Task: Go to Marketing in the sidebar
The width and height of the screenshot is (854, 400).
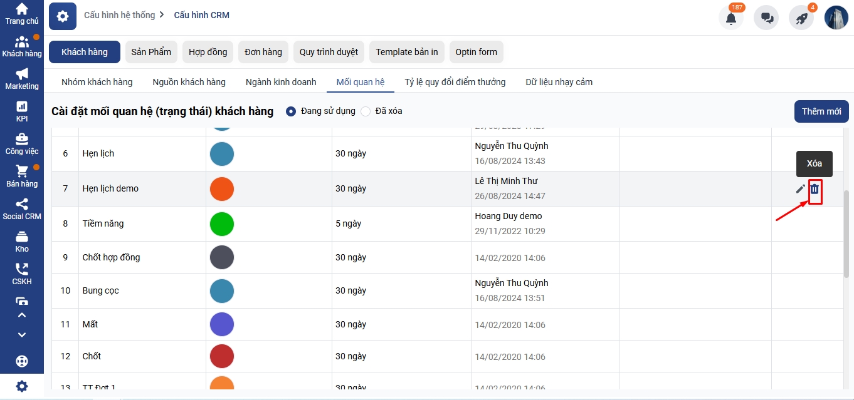Action: click(x=22, y=78)
